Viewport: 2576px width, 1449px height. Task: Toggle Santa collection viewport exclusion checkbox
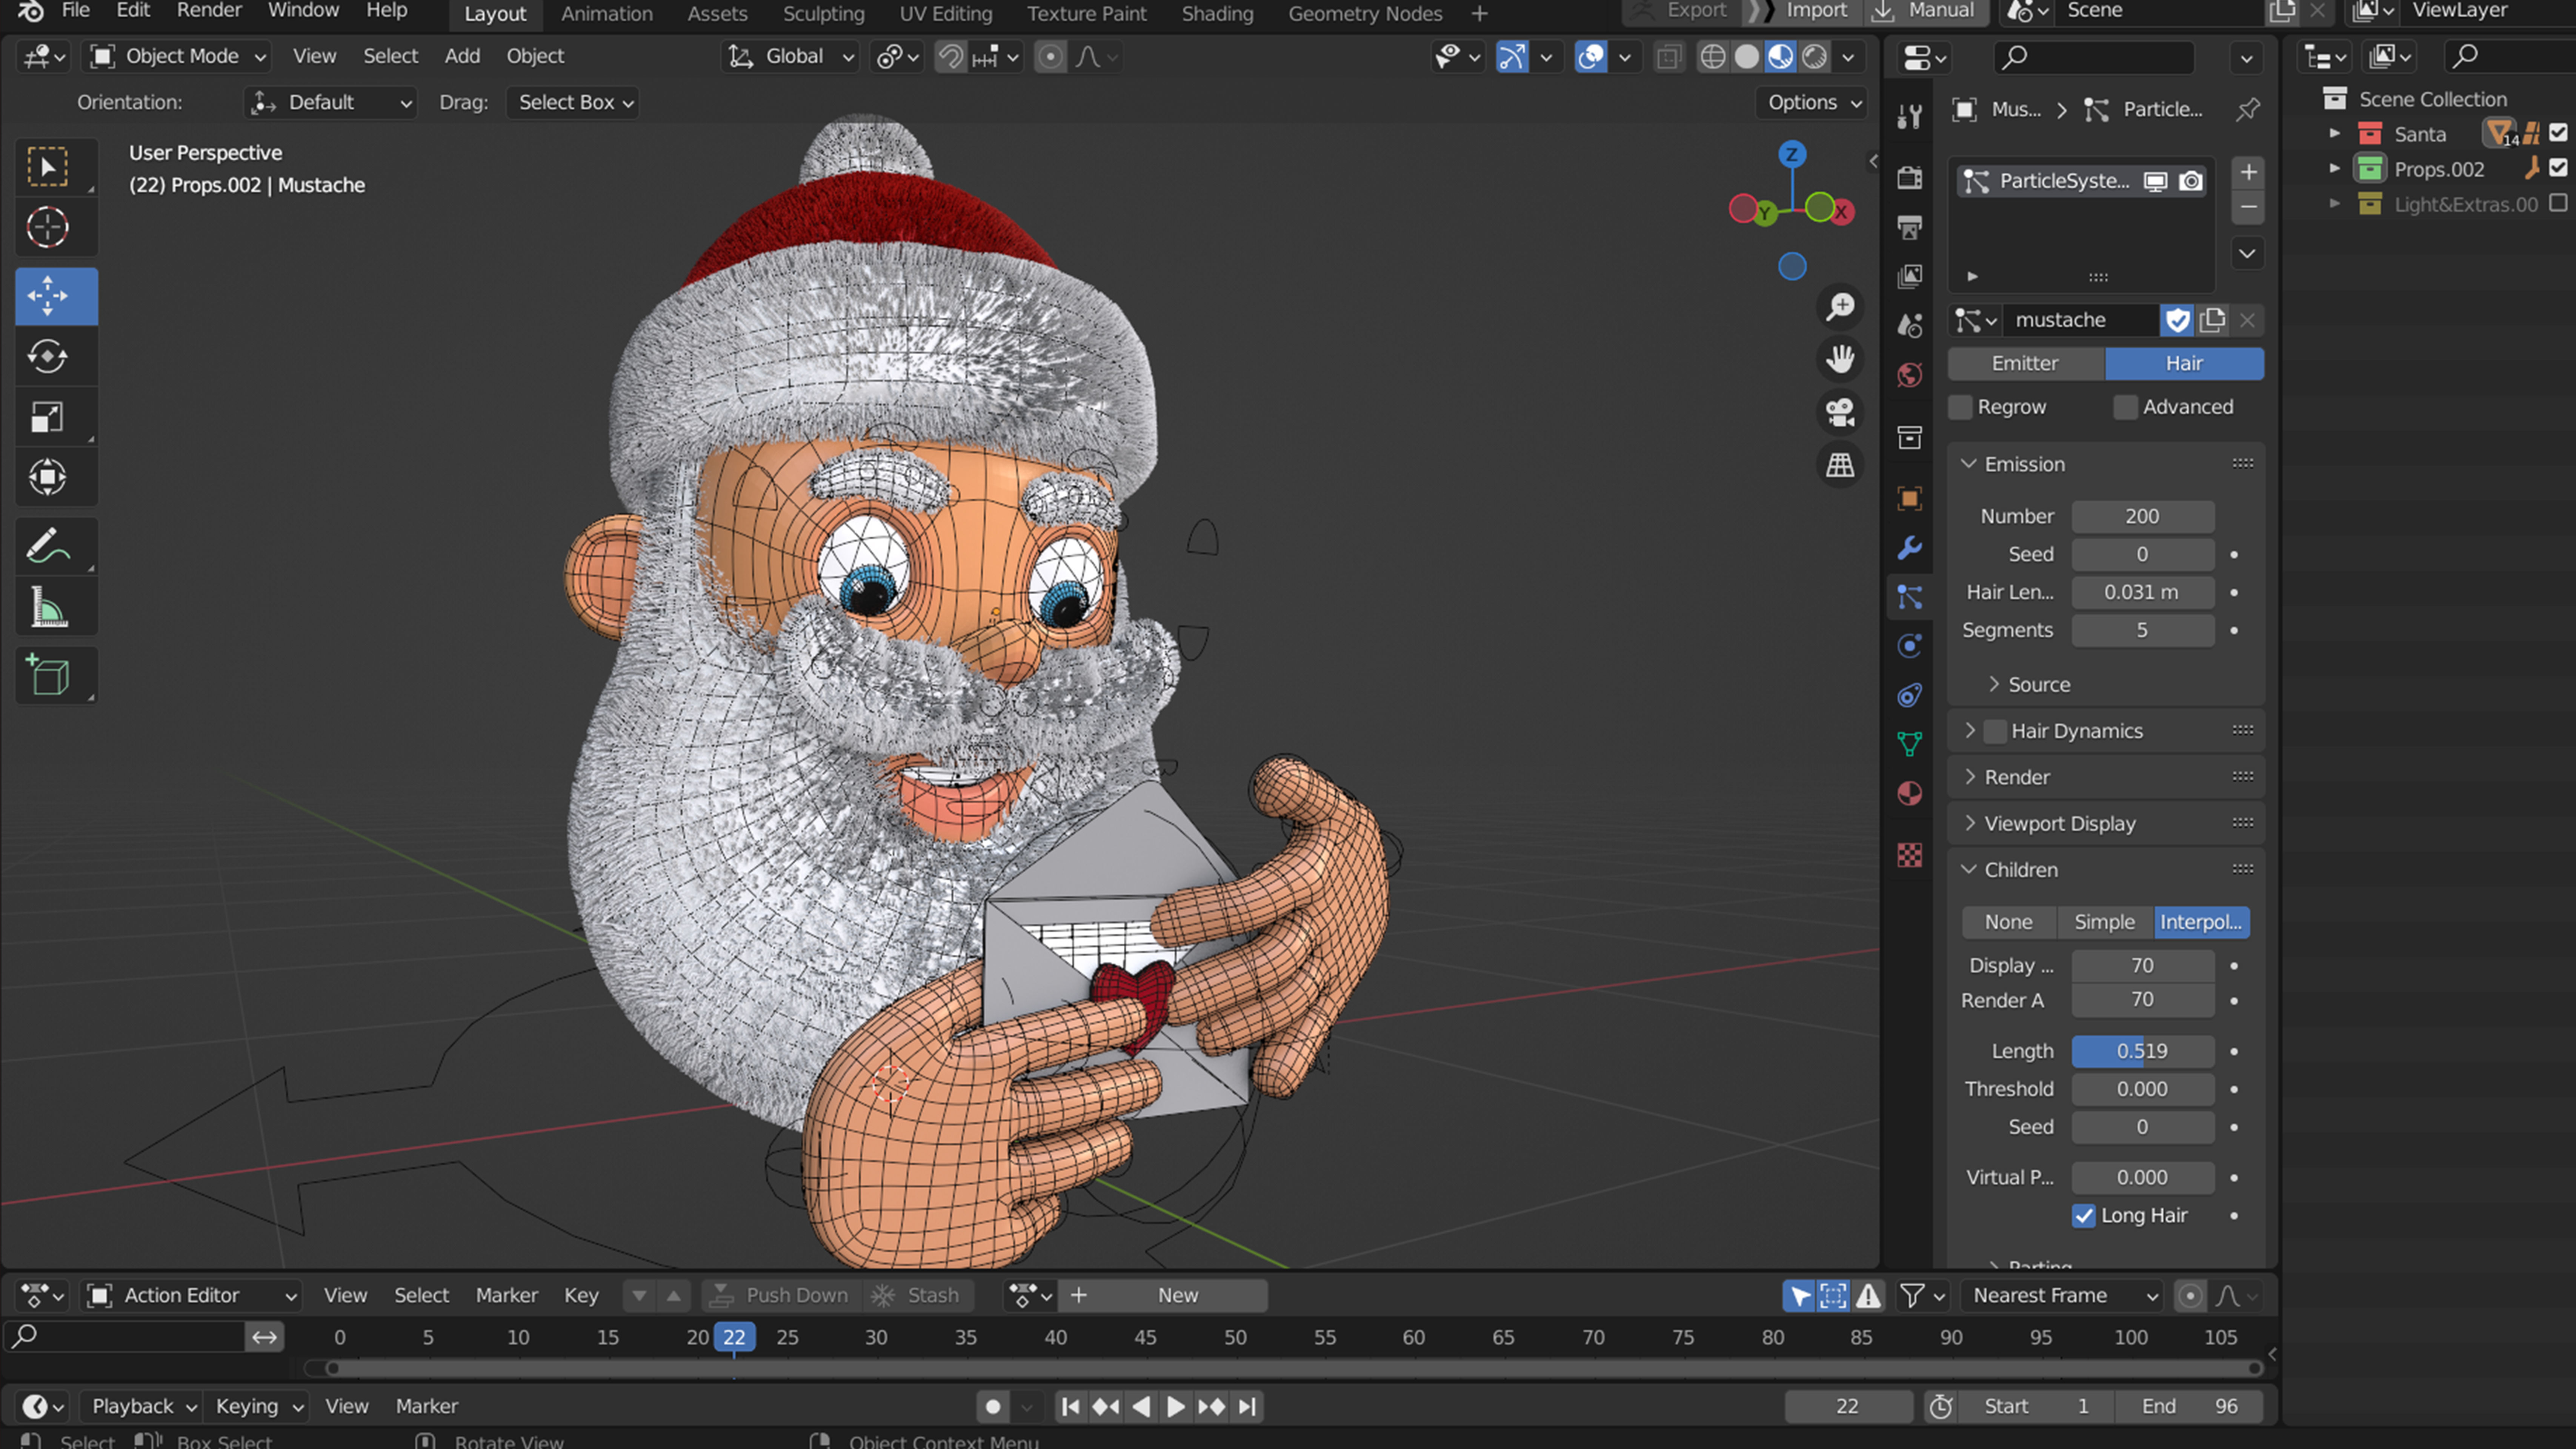(2558, 133)
